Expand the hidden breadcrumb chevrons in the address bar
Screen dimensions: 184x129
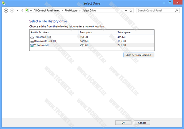pyautogui.click(x=31, y=10)
